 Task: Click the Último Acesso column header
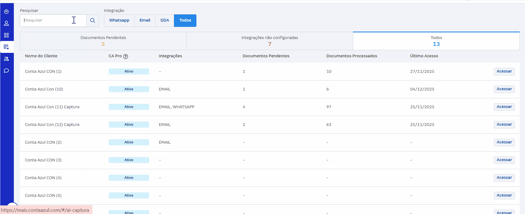pyautogui.click(x=424, y=56)
